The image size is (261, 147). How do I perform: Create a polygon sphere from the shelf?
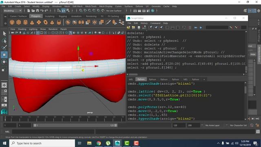click(x=12, y=22)
